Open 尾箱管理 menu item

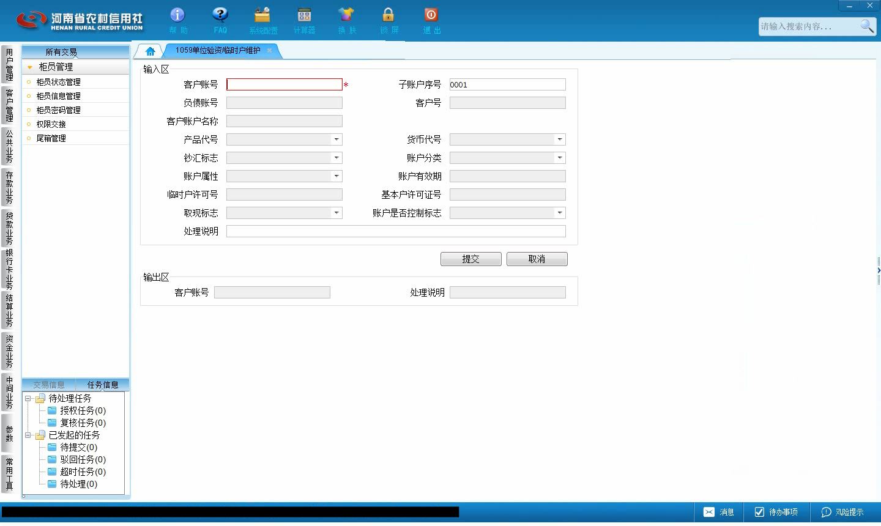coord(75,138)
